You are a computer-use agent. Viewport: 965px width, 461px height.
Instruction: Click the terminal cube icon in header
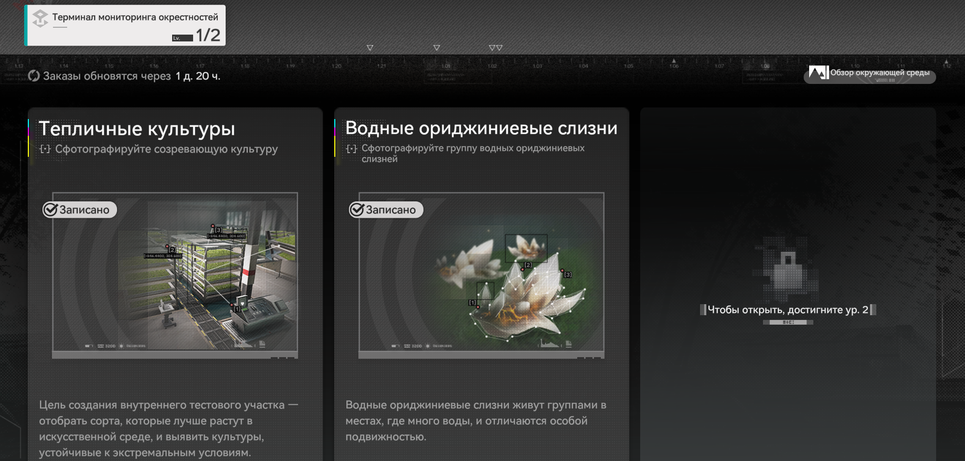(x=40, y=18)
